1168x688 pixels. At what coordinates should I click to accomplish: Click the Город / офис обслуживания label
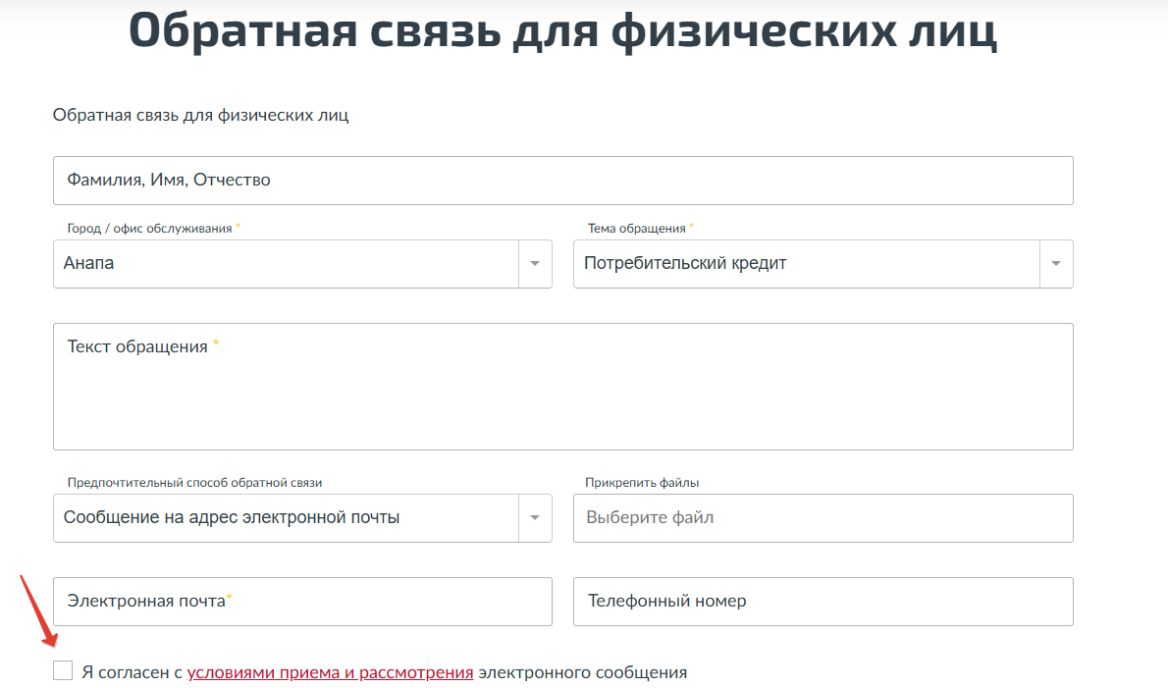pyautogui.click(x=149, y=229)
